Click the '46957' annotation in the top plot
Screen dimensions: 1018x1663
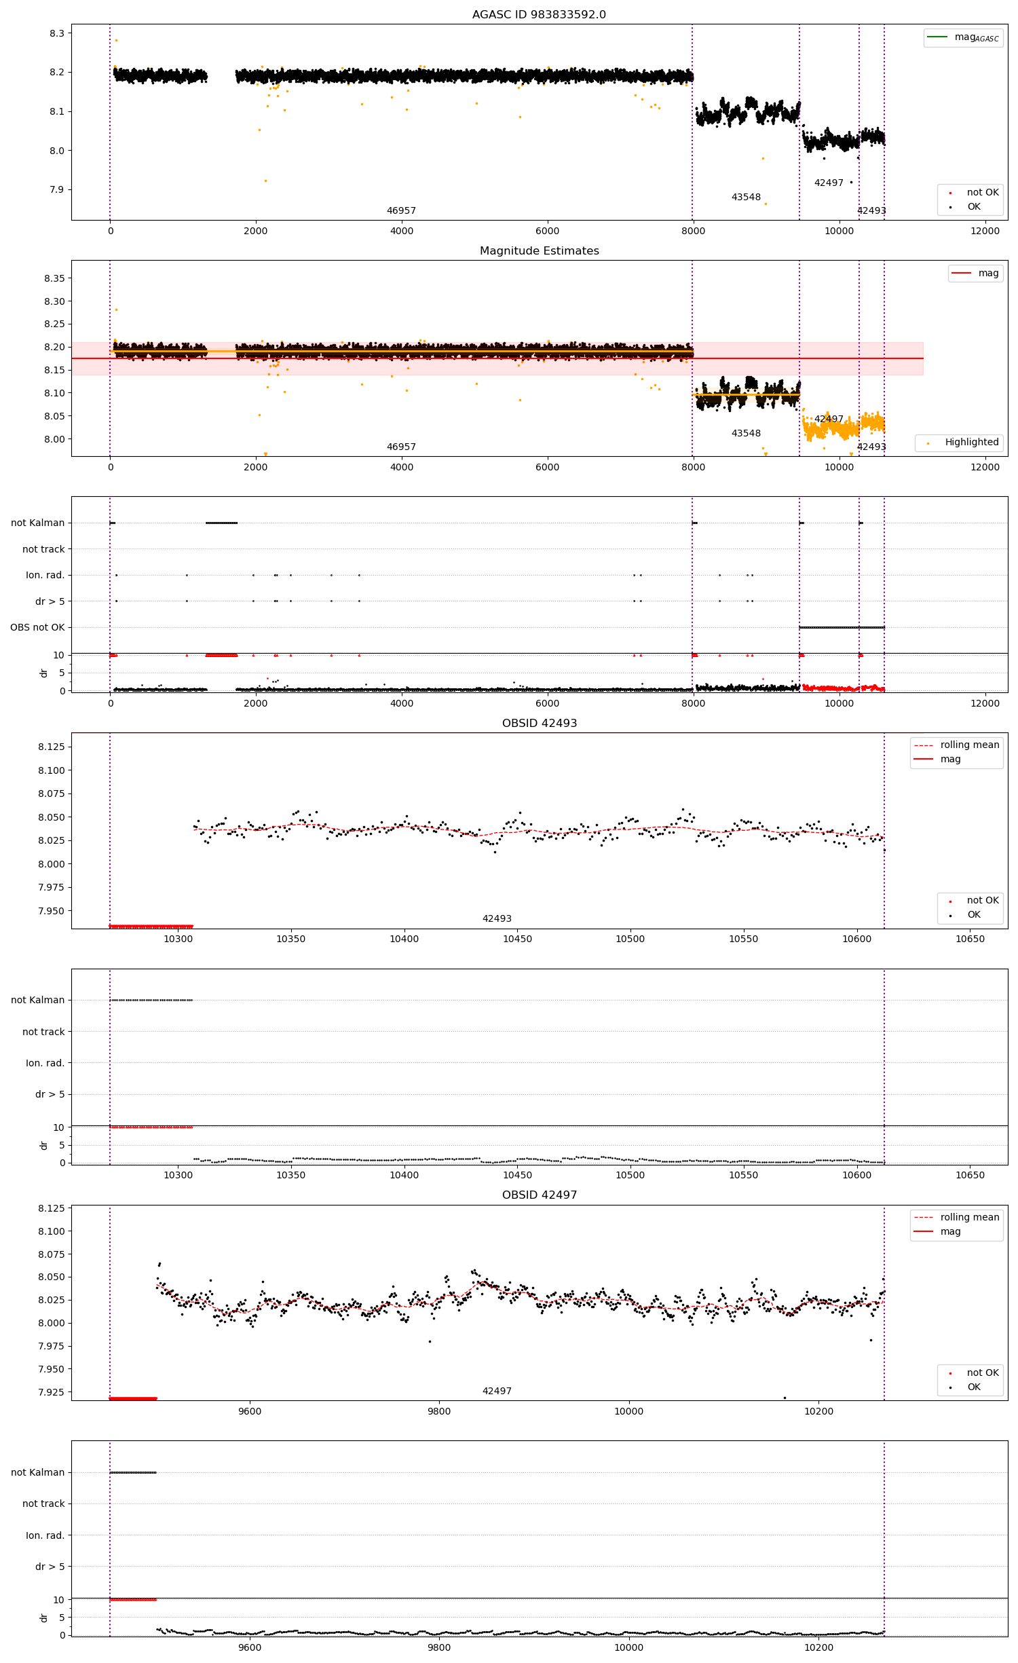click(x=401, y=210)
